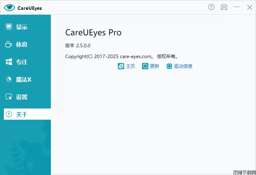Open the help question mark icon
This screenshot has width=256, height=175.
point(211,7)
